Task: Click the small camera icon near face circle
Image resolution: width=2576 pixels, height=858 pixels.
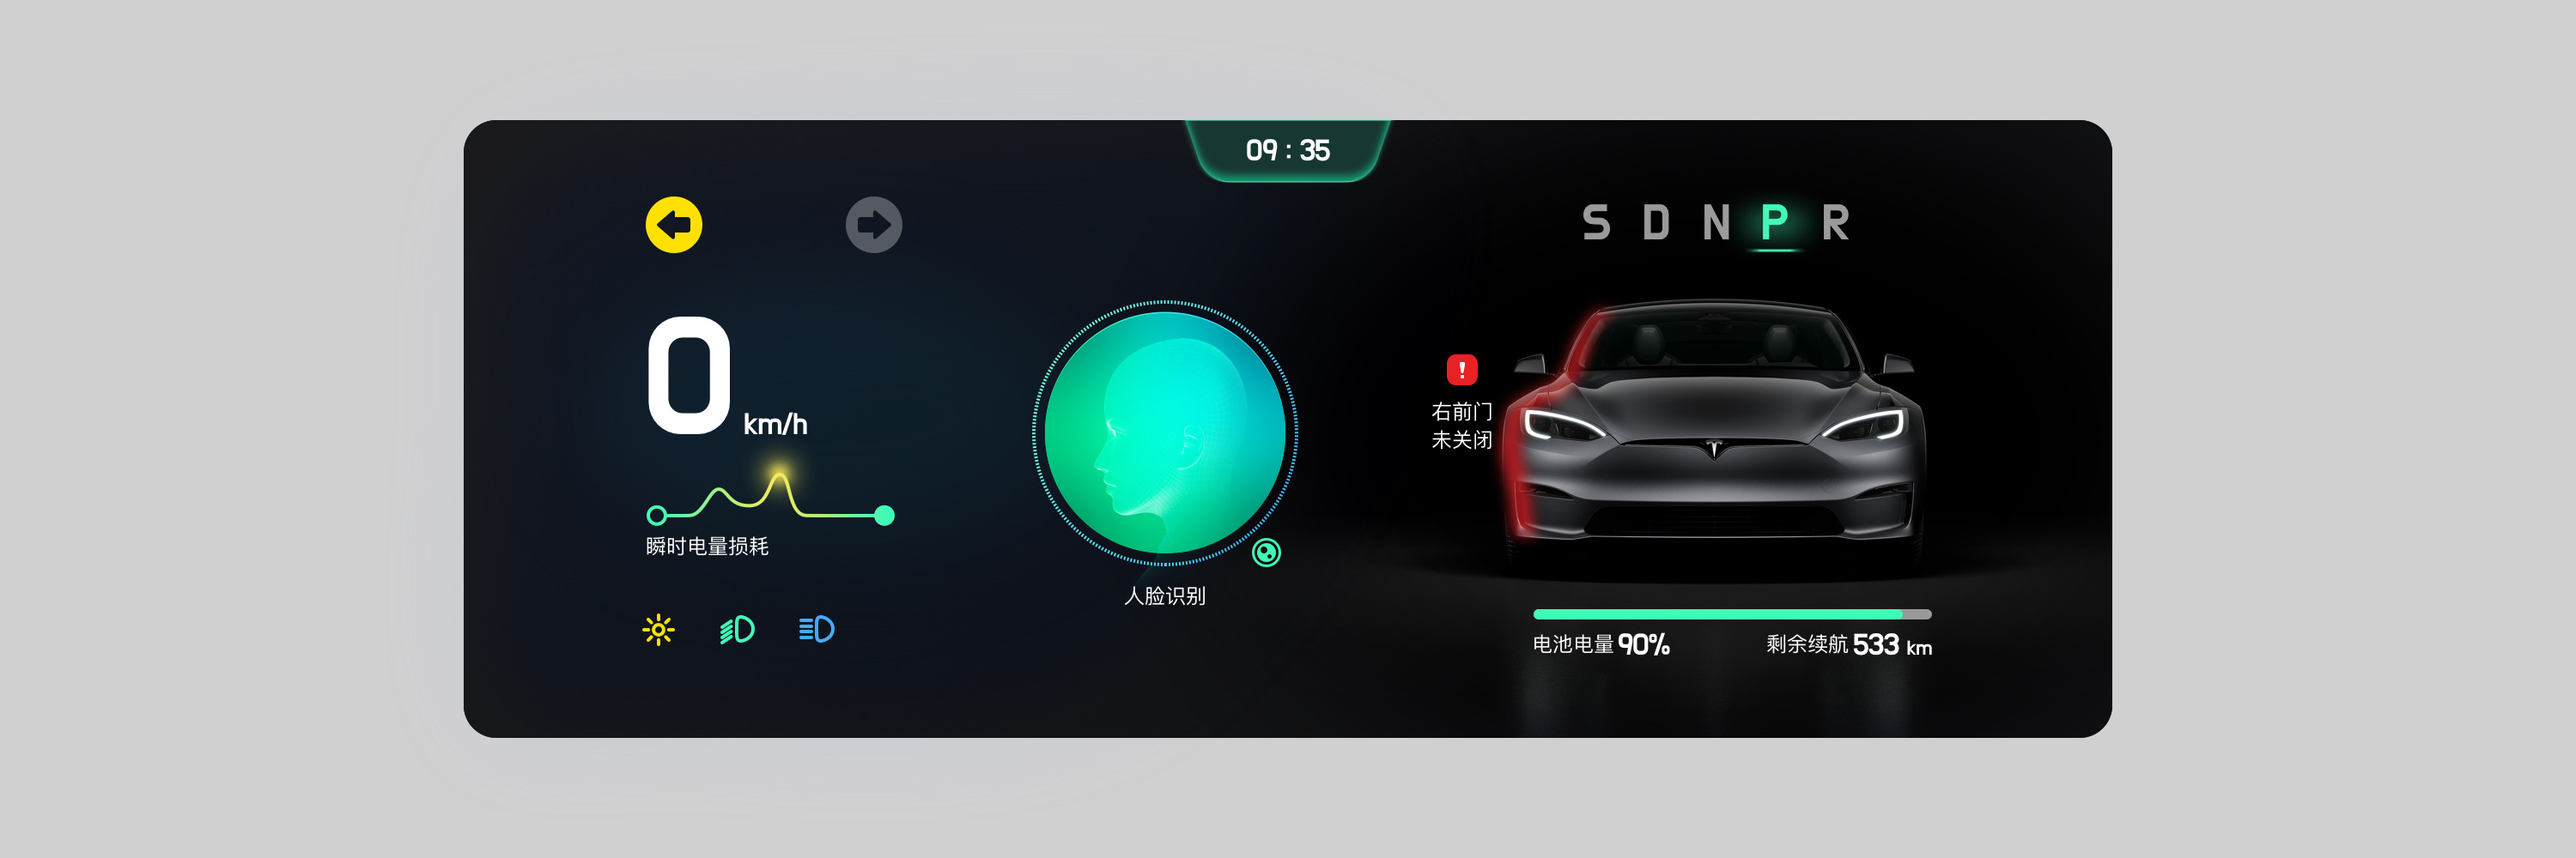Action: (x=1266, y=553)
